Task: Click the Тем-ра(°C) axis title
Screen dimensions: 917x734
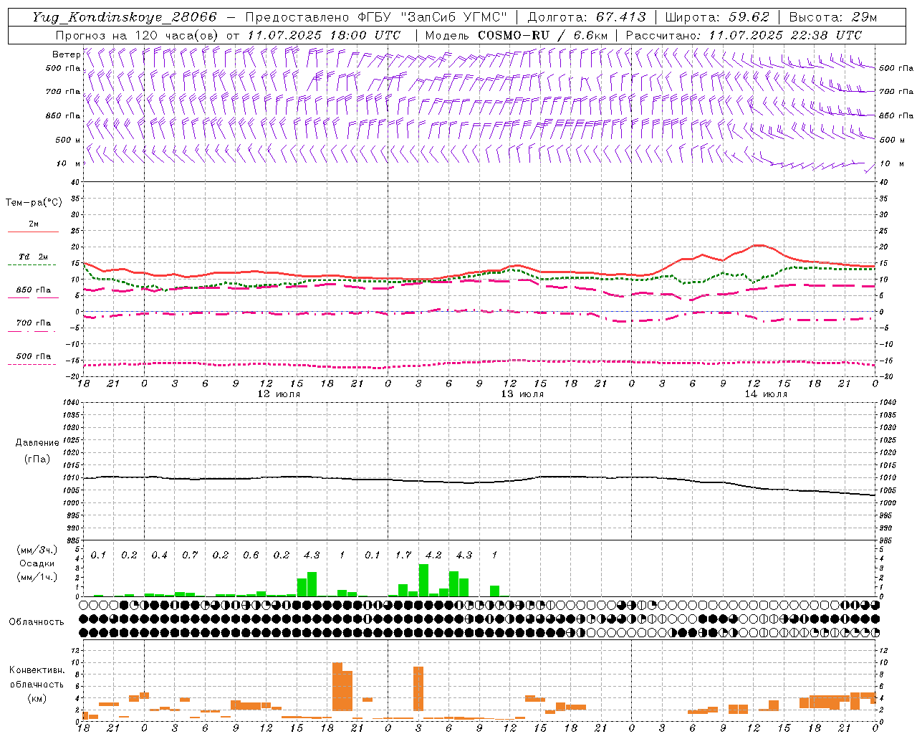Action: pos(34,202)
